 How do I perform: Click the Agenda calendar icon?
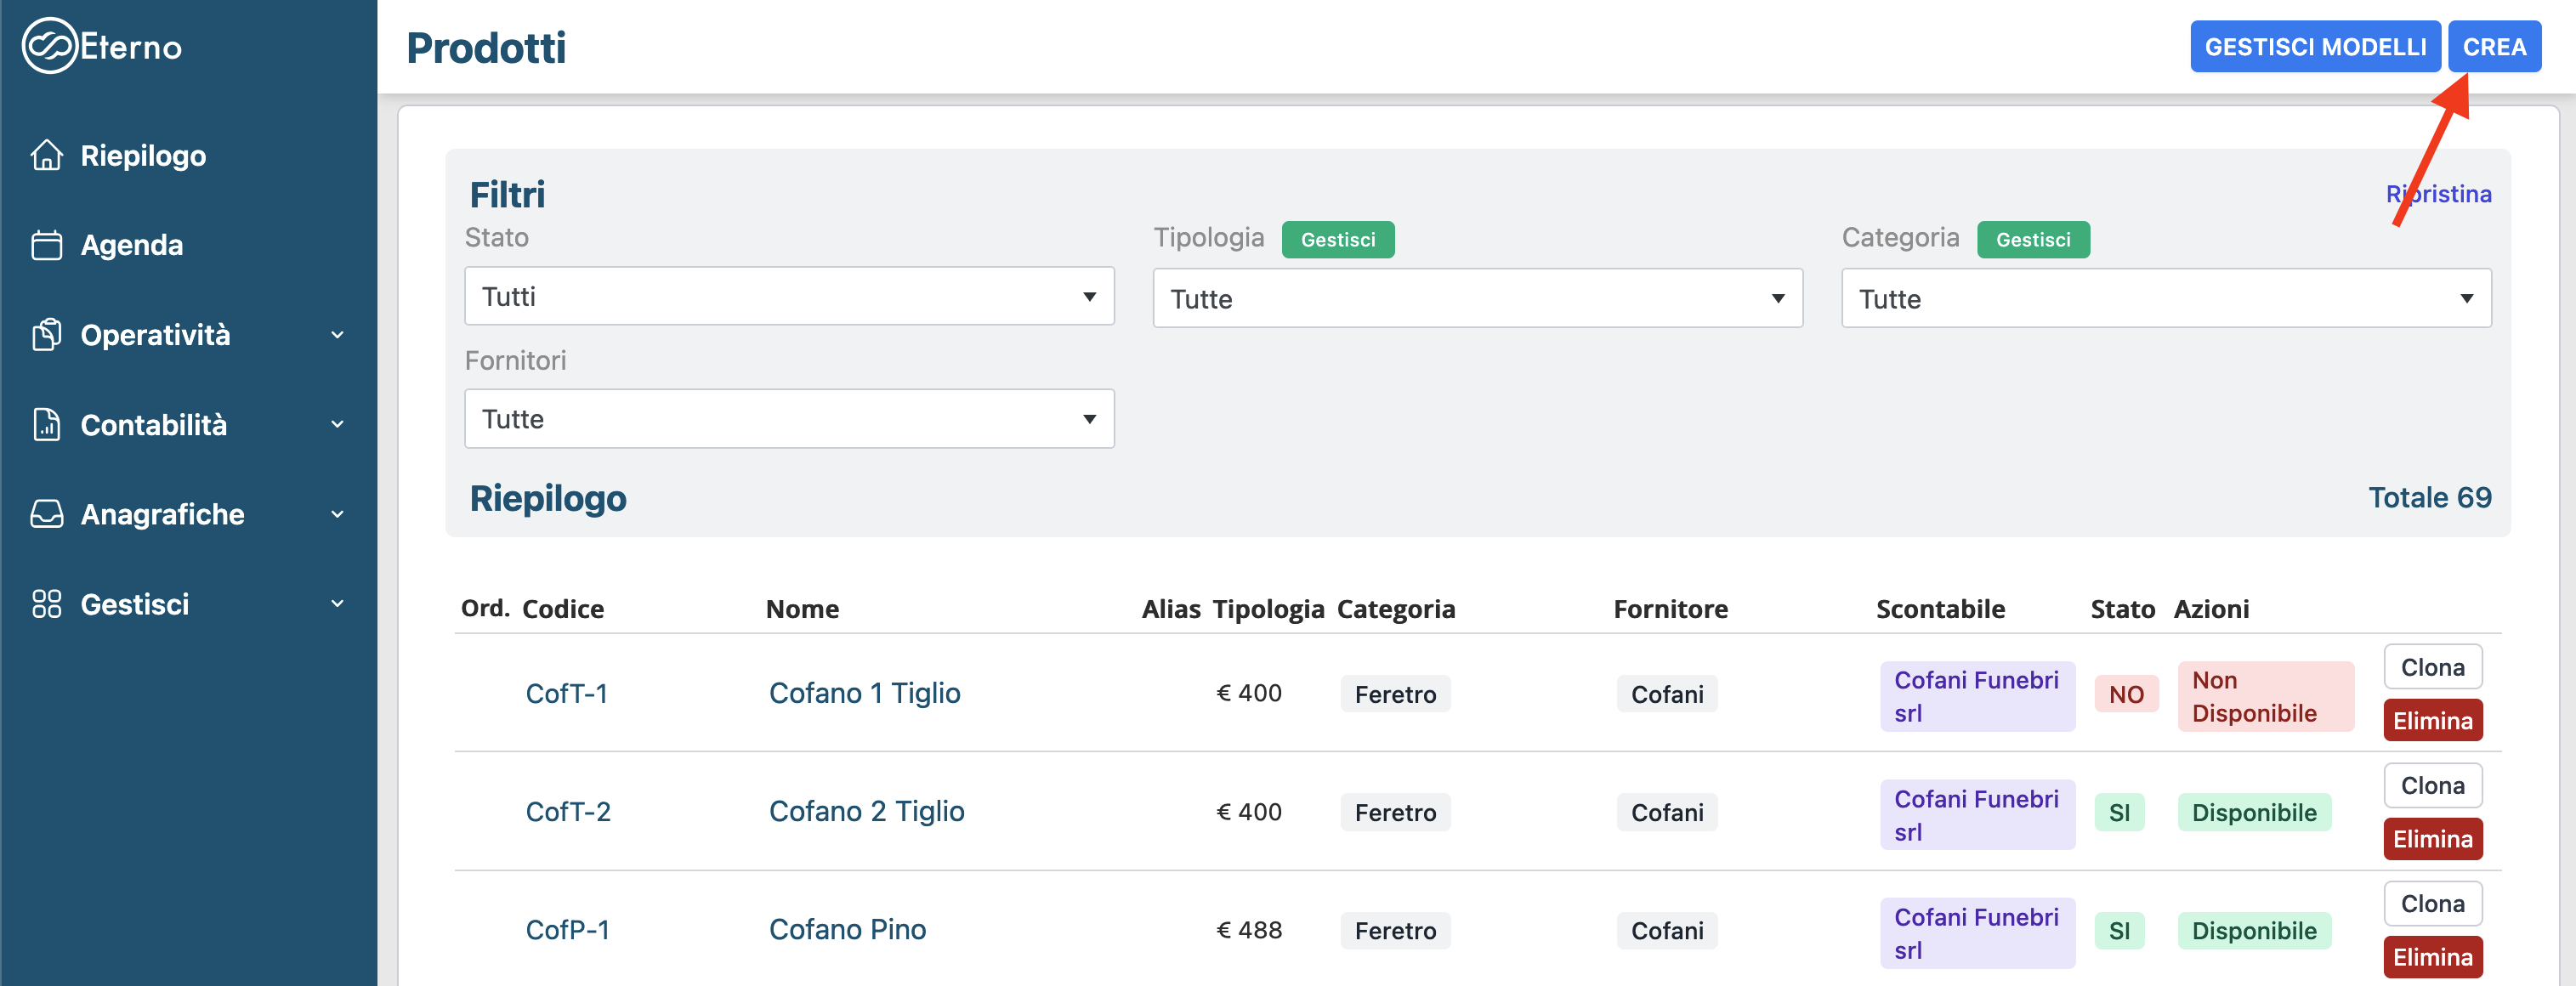pyautogui.click(x=46, y=245)
